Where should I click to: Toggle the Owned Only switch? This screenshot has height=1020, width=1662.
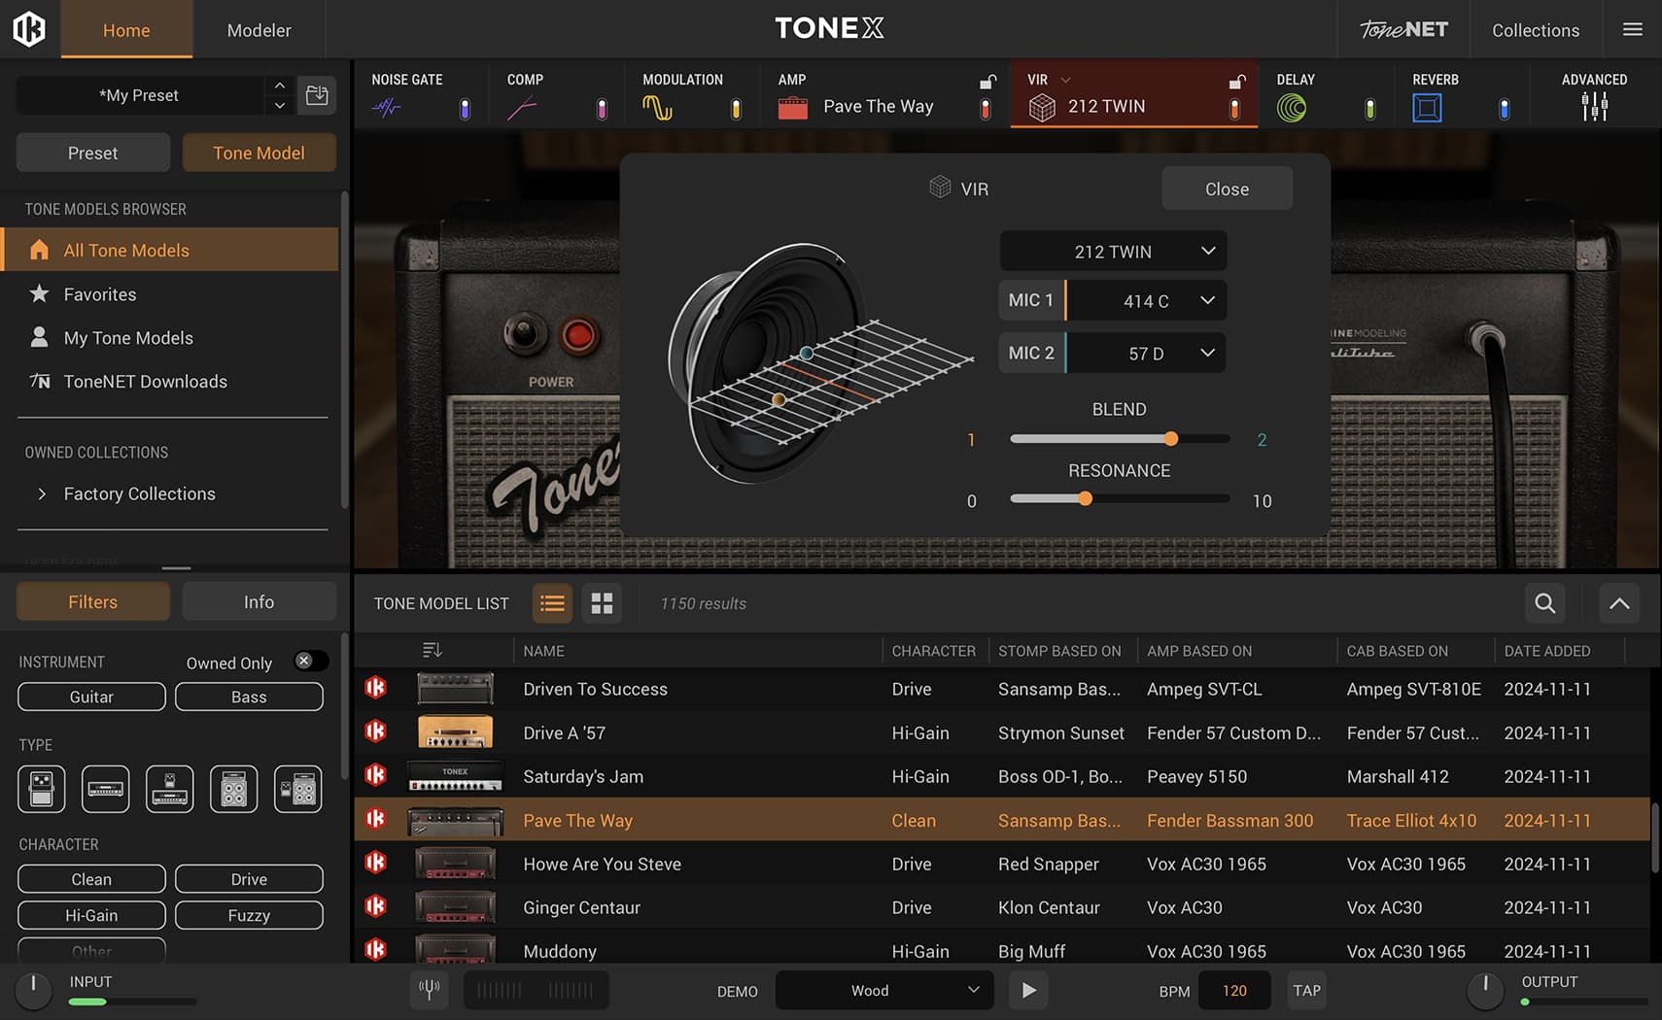[x=310, y=661]
